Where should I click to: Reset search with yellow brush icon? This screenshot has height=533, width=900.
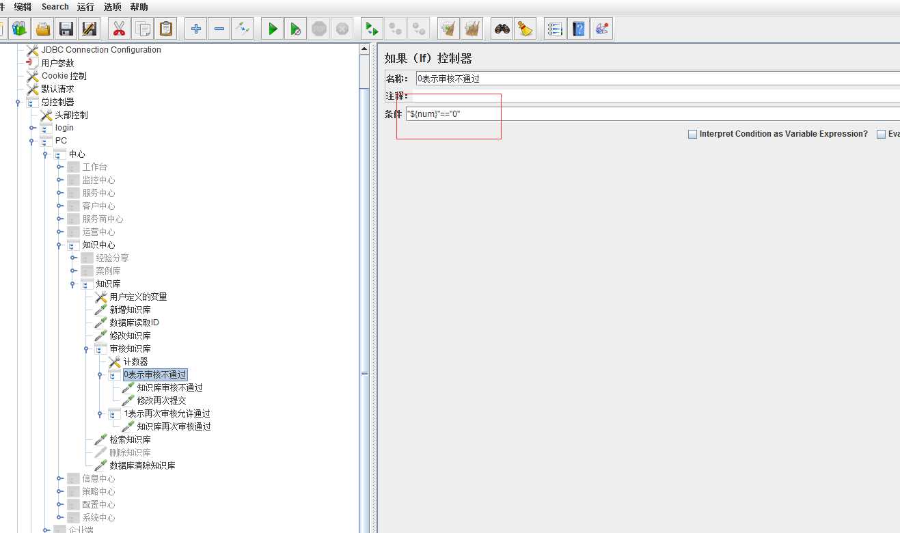(x=524, y=29)
